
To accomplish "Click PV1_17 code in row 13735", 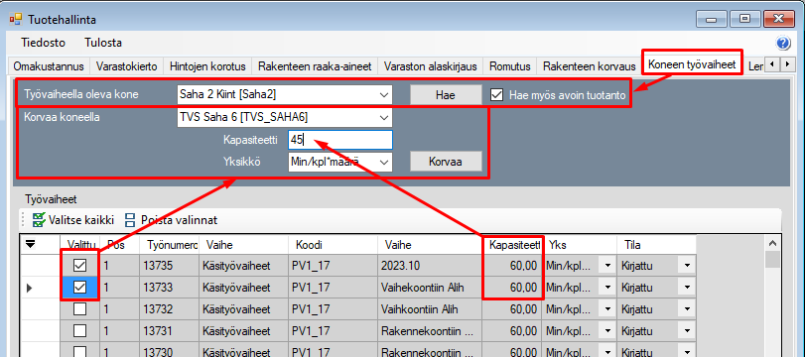I will [x=333, y=266].
